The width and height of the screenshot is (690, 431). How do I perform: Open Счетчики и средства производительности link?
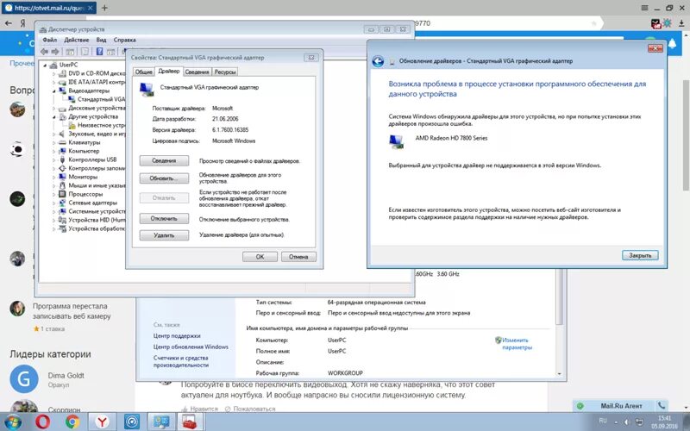181,361
